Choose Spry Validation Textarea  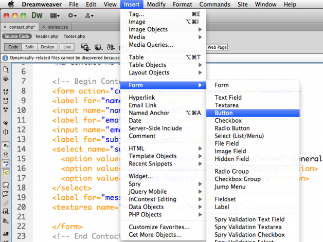[x=253, y=227]
